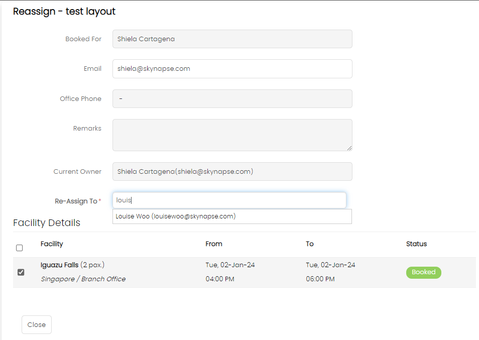This screenshot has width=479, height=340.
Task: Click the To column header
Action: tap(309, 244)
